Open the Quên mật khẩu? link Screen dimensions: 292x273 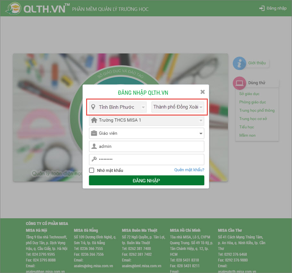189,170
